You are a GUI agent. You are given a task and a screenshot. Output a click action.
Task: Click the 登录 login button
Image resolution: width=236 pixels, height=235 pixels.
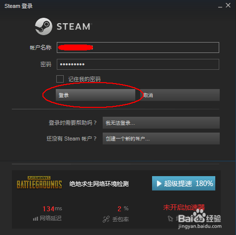point(95,95)
